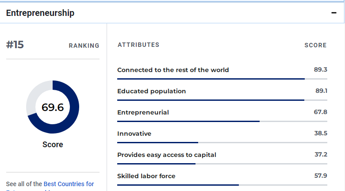Click the easy access to capital bar
Screen dimensions: 345x191
click(x=222, y=164)
